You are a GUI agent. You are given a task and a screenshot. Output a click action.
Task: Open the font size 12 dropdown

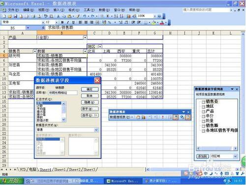click(57, 22)
